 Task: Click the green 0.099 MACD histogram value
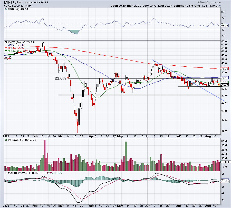pyautogui.click(x=58, y=173)
